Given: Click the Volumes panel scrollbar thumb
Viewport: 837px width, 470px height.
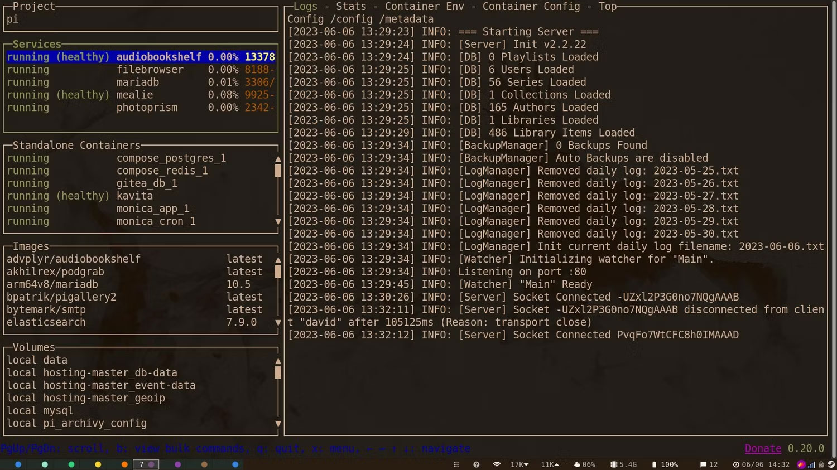Looking at the screenshot, I should click(x=278, y=372).
